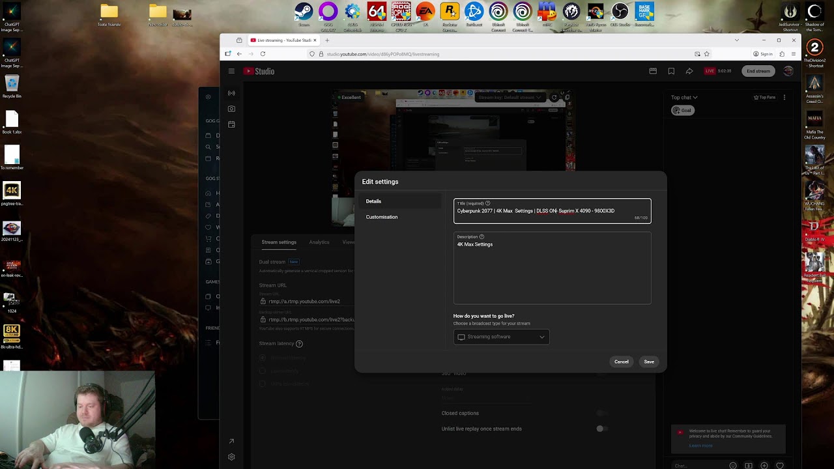This screenshot has width=834, height=469.
Task: Open the clapperboard icon in Studio header
Action: 653,71
